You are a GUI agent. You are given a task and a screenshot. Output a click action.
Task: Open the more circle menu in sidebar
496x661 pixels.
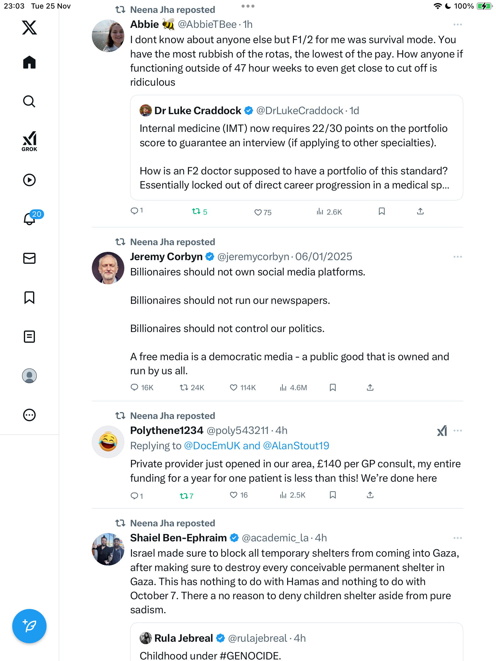pos(29,415)
